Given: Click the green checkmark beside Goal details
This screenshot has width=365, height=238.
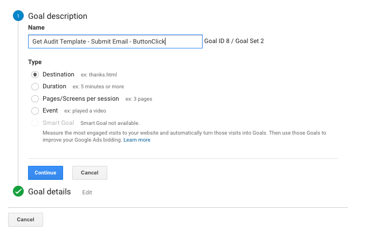Looking at the screenshot, I should click(x=18, y=191).
